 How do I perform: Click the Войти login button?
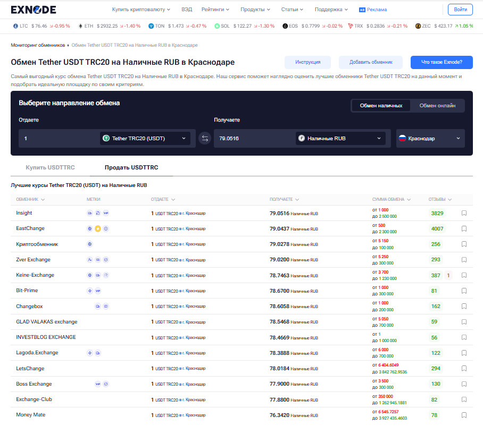pyautogui.click(x=460, y=10)
